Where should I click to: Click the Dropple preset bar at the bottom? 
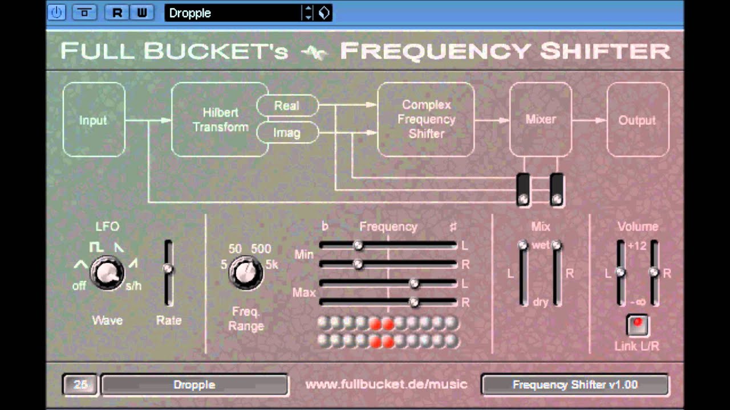point(194,384)
